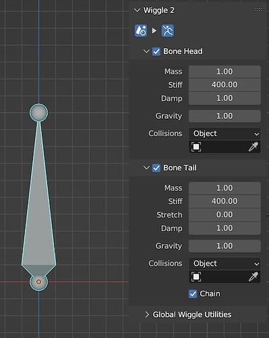This screenshot has width=269, height=338.
Task: Open Bone Head Collisions Object dropdown
Action: point(225,134)
